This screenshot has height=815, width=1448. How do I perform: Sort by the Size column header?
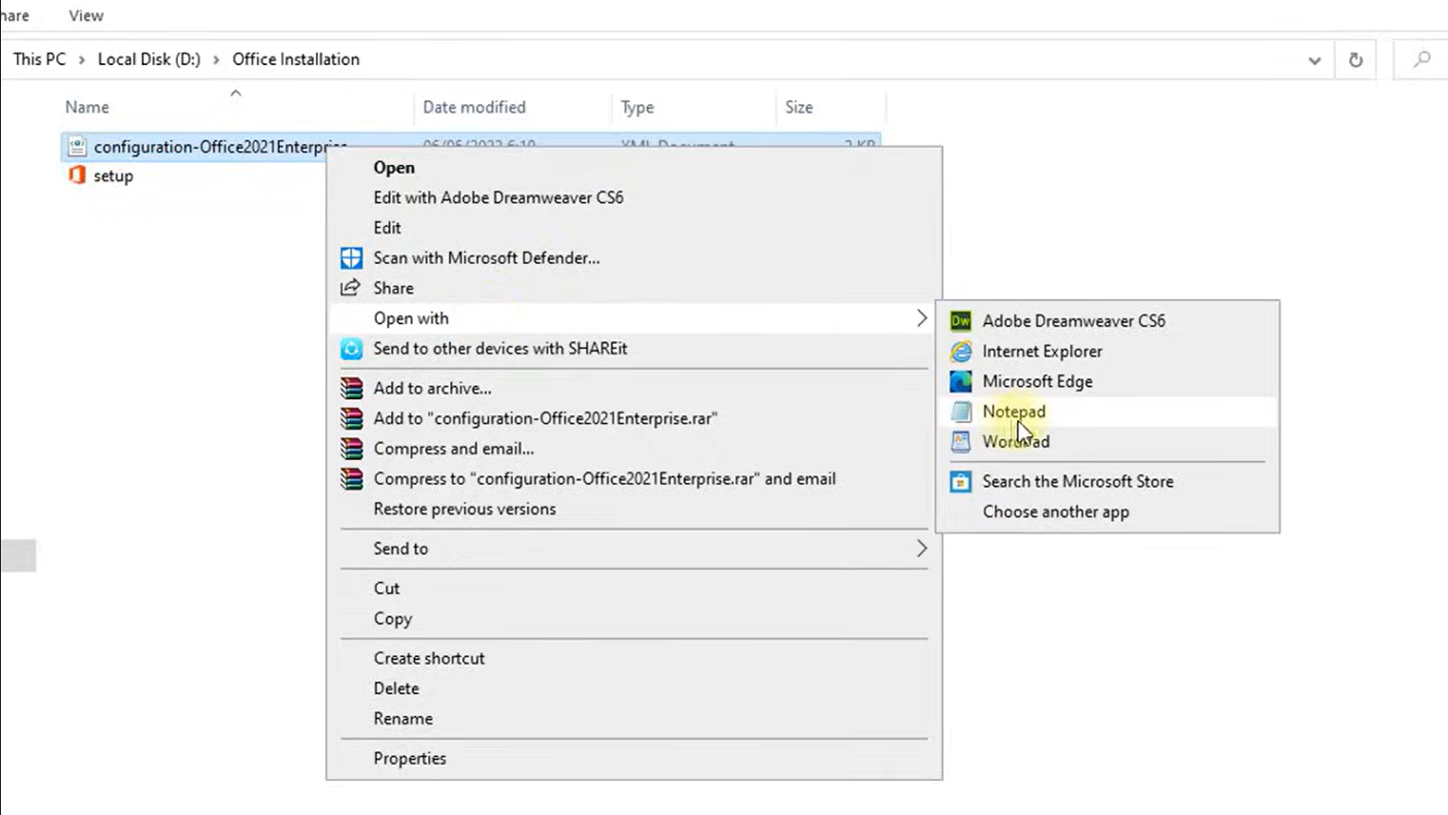799,107
